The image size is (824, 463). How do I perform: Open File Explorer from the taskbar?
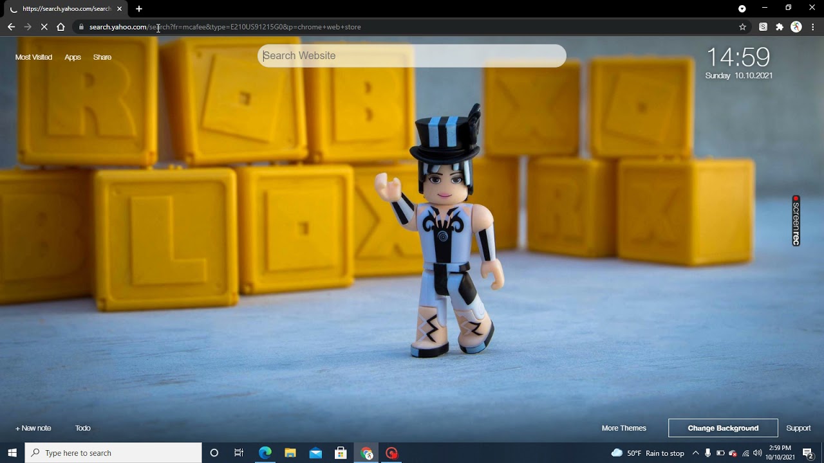tap(290, 453)
